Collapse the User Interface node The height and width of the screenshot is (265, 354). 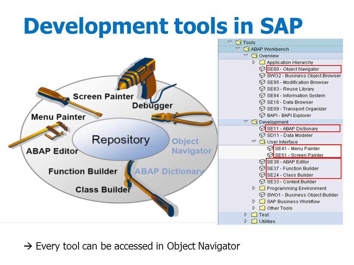pyautogui.click(x=254, y=141)
